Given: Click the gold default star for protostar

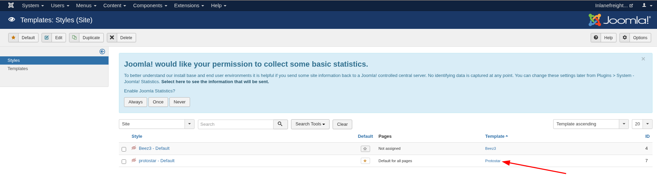Looking at the screenshot, I should coord(365,161).
